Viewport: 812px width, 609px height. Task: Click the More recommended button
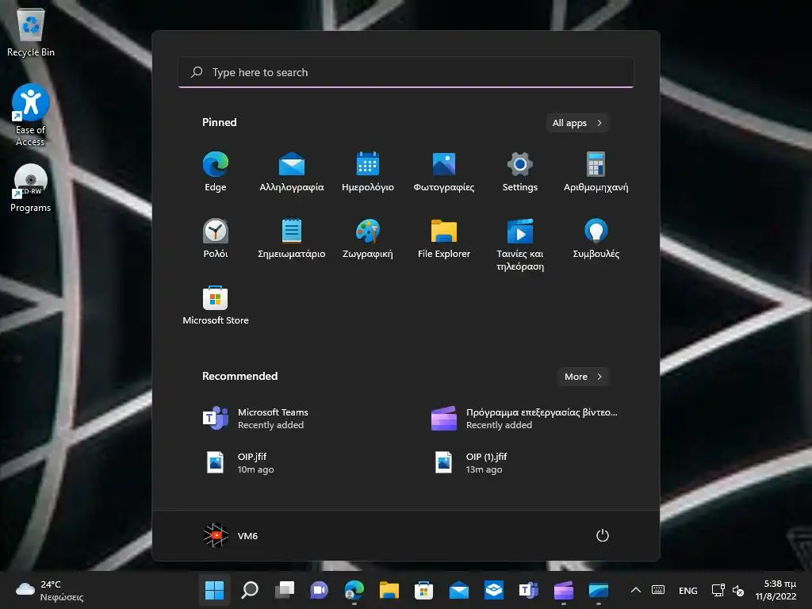tap(583, 377)
